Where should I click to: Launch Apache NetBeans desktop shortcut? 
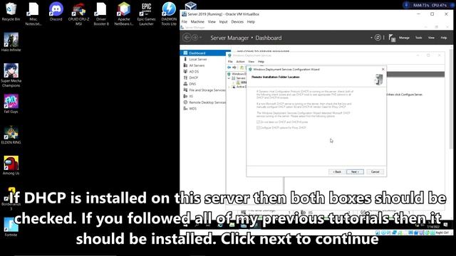pyautogui.click(x=123, y=14)
